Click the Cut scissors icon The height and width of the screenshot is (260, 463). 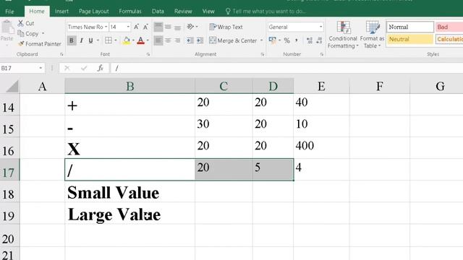click(x=21, y=23)
